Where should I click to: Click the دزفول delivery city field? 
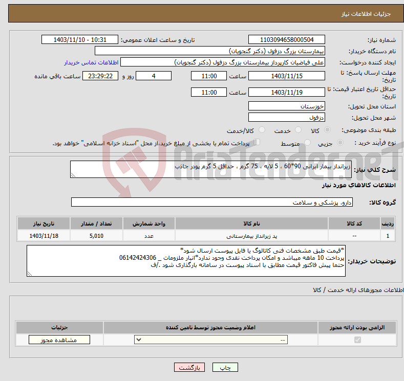click(x=286, y=118)
